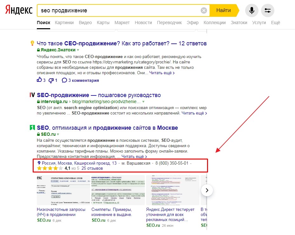Viewport: 295px width, 235px height.
Task: Open the search settings filter icon
Action: coord(267,10)
